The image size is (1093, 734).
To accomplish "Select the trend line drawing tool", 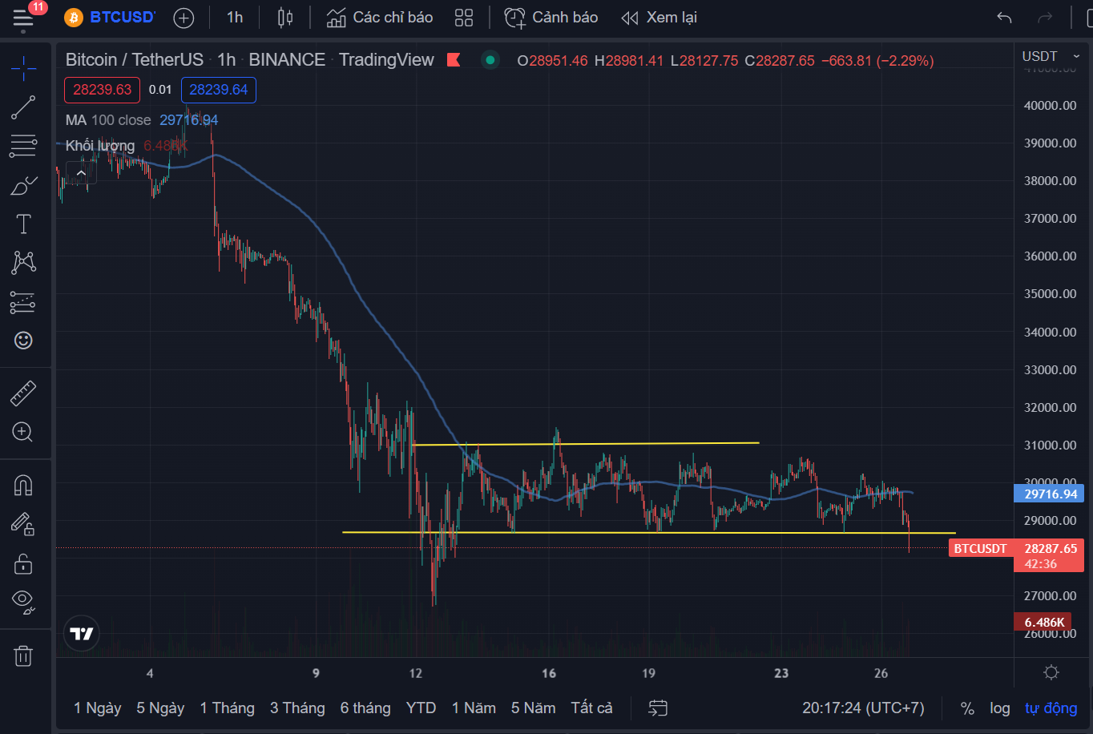I will point(23,107).
